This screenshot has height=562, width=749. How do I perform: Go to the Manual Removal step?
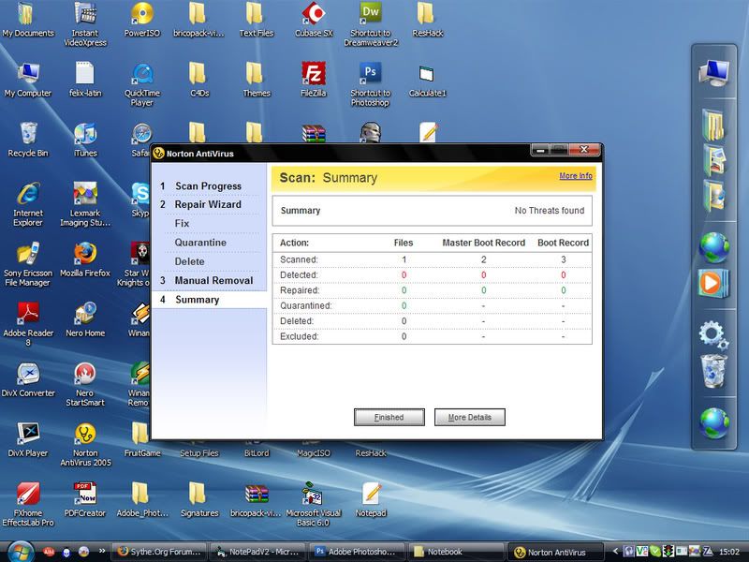213,280
